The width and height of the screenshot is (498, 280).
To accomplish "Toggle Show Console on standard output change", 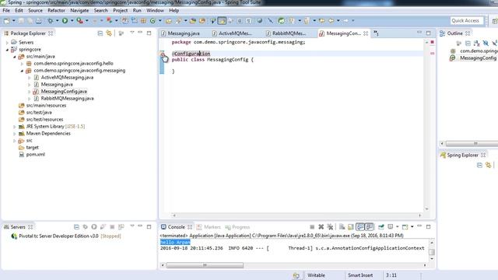I will [359, 226].
